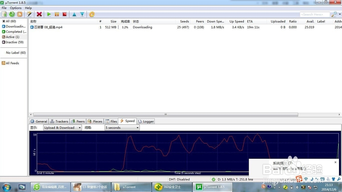Click Add Torrent from URL icon
342x192 pixels.
(12, 14)
